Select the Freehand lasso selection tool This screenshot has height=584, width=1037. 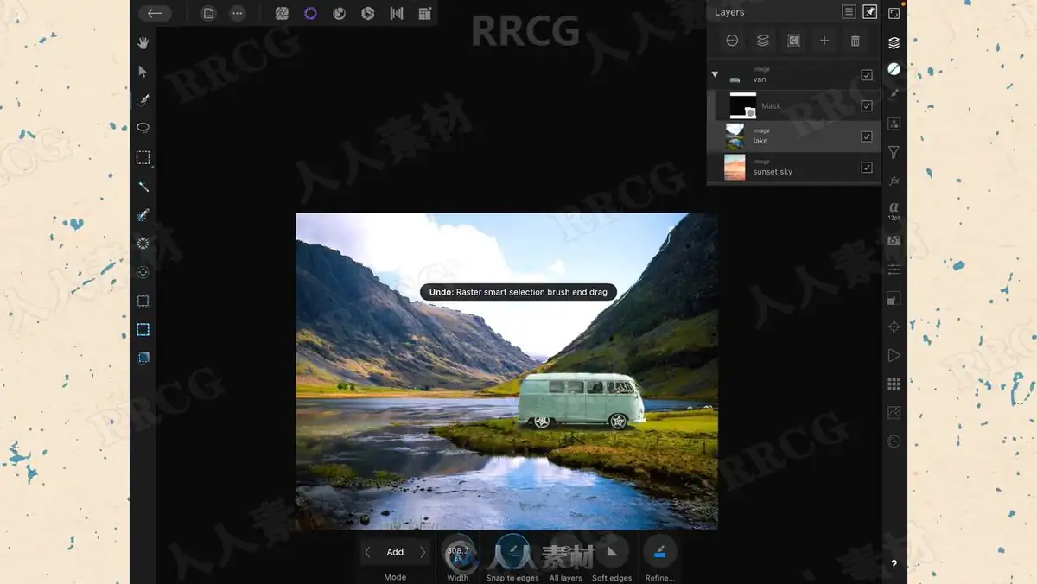143,128
